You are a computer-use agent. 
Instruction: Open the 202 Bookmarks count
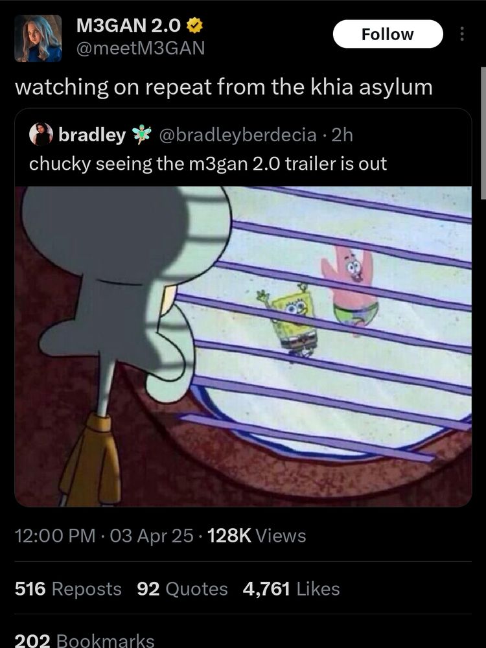click(84, 641)
